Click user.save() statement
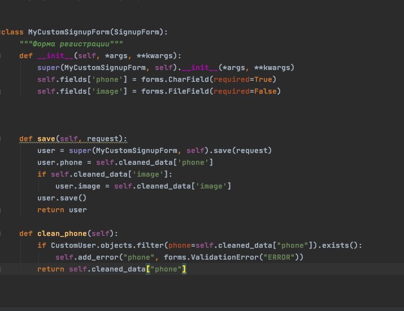This screenshot has width=404, height=311. pyautogui.click(x=62, y=198)
